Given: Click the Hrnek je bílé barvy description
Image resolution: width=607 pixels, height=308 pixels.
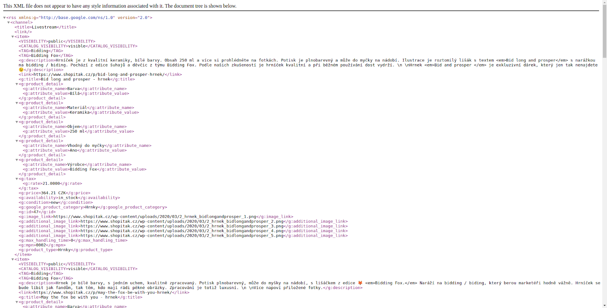Looking at the screenshot, I should point(309,285).
